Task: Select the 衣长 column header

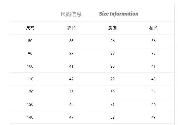Action: 71,28
